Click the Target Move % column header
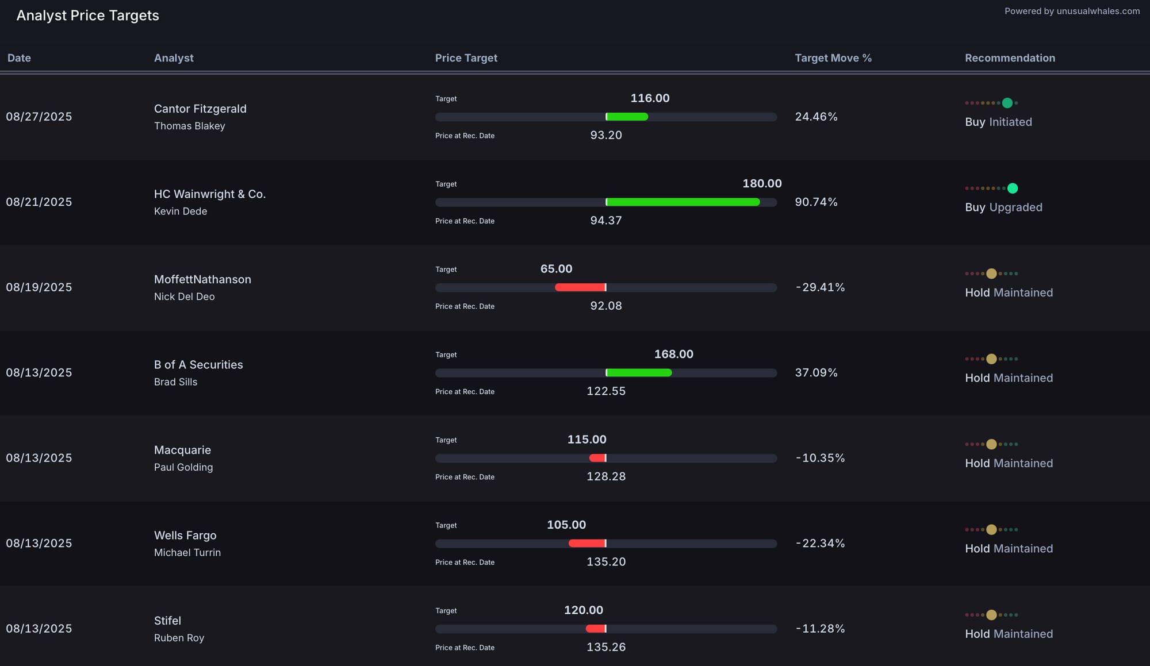 (833, 58)
